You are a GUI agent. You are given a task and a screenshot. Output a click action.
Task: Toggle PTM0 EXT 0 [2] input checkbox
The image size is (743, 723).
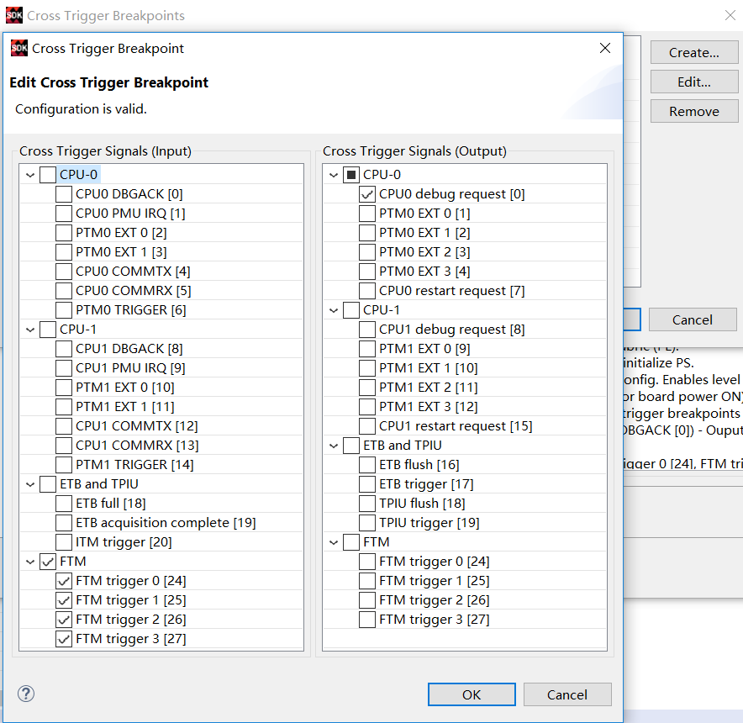click(64, 233)
